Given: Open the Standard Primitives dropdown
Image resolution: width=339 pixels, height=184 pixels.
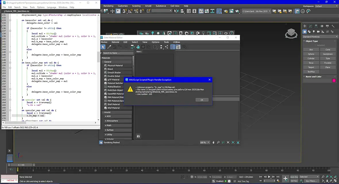Looking at the screenshot, I should coord(320,37).
